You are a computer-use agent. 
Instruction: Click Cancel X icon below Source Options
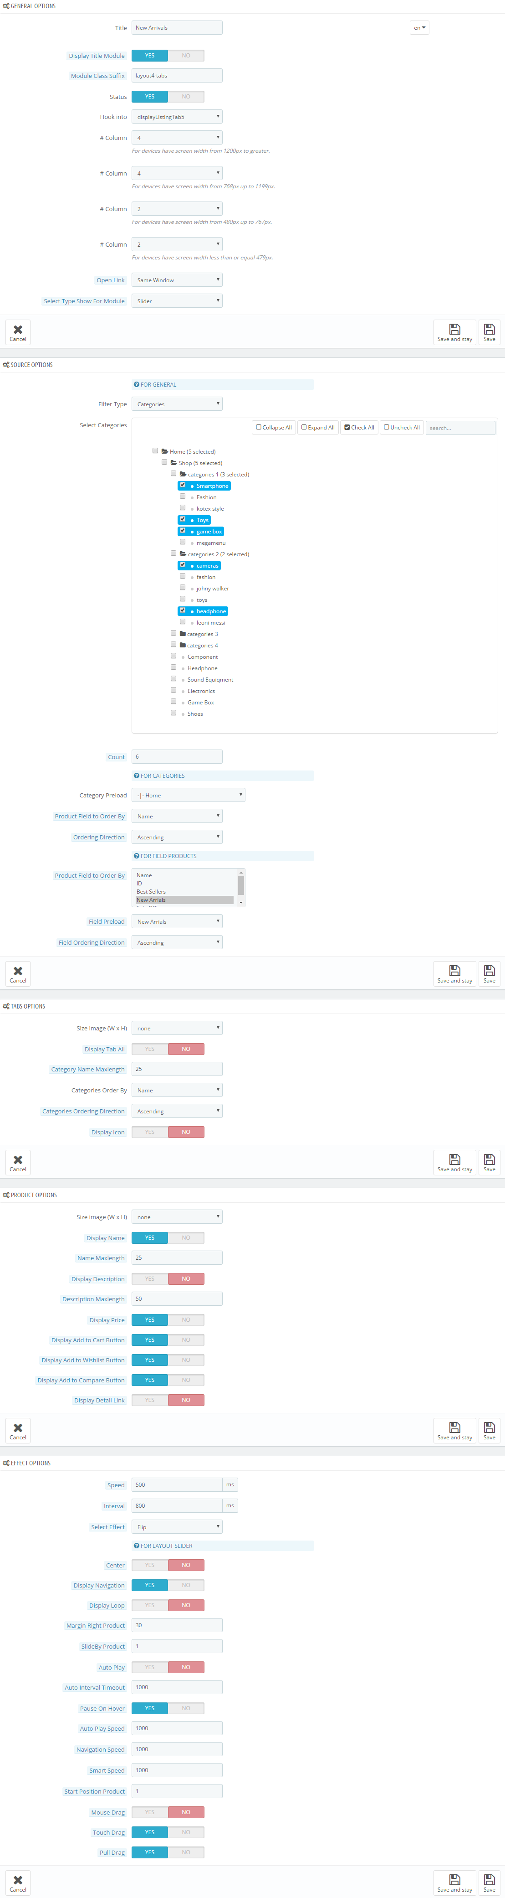click(18, 970)
